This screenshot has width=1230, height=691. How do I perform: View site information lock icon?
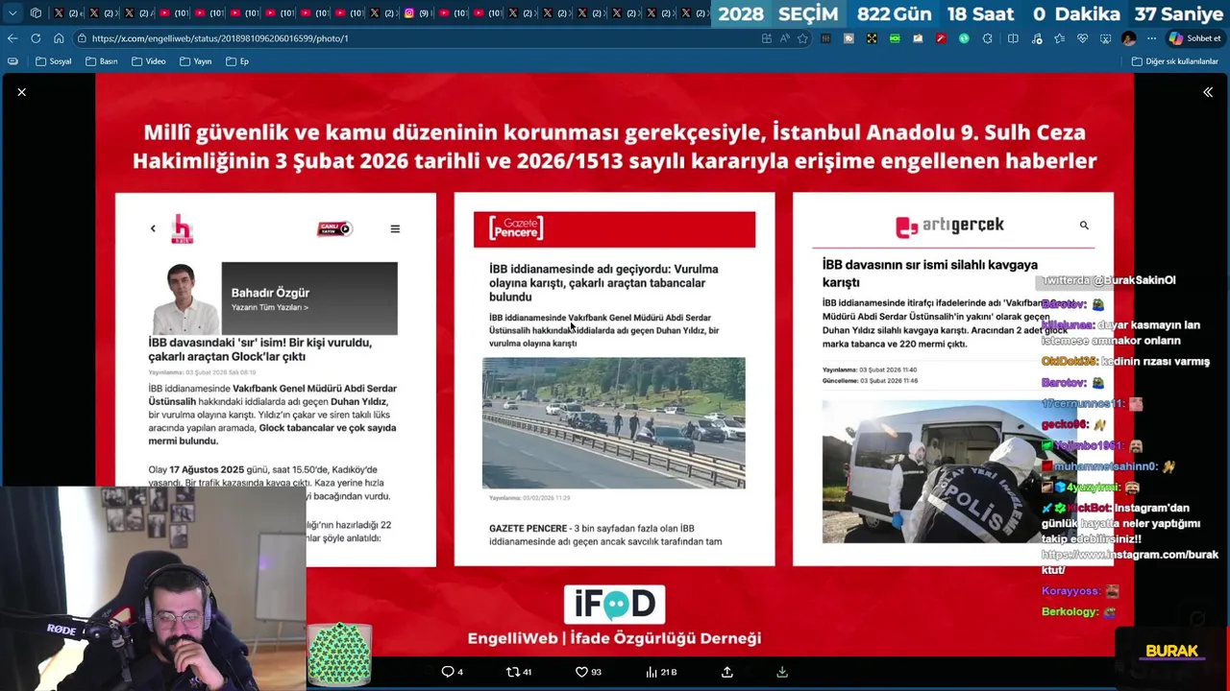pos(83,38)
